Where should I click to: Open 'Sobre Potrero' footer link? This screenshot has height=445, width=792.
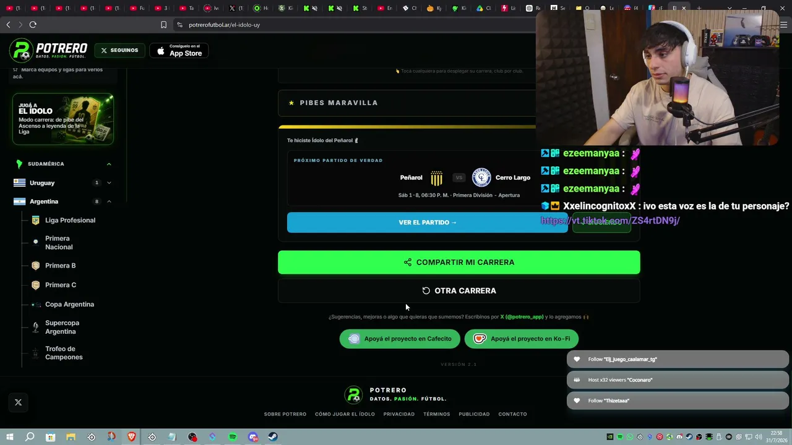tap(285, 414)
